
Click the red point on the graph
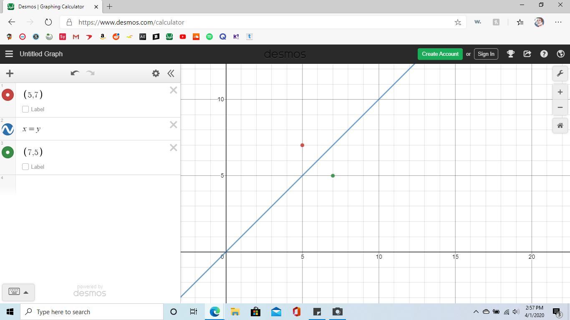pyautogui.click(x=302, y=145)
